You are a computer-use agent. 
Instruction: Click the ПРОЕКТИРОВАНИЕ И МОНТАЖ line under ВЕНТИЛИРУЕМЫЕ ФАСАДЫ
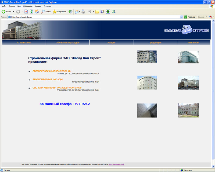tap(85, 82)
